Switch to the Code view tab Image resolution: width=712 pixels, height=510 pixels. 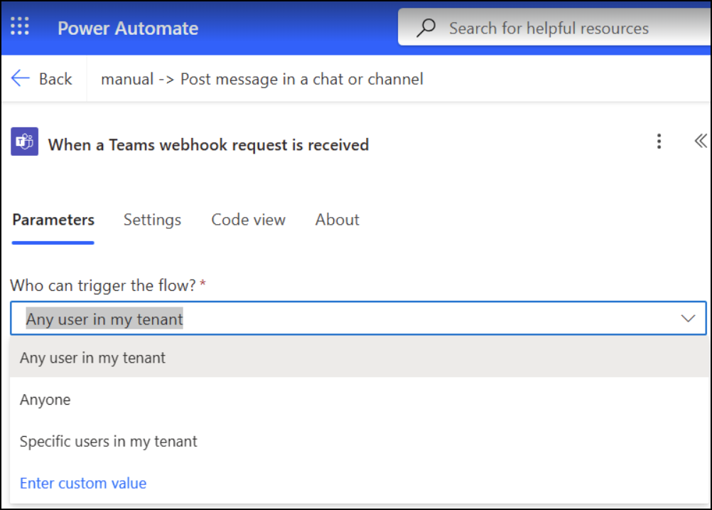249,220
